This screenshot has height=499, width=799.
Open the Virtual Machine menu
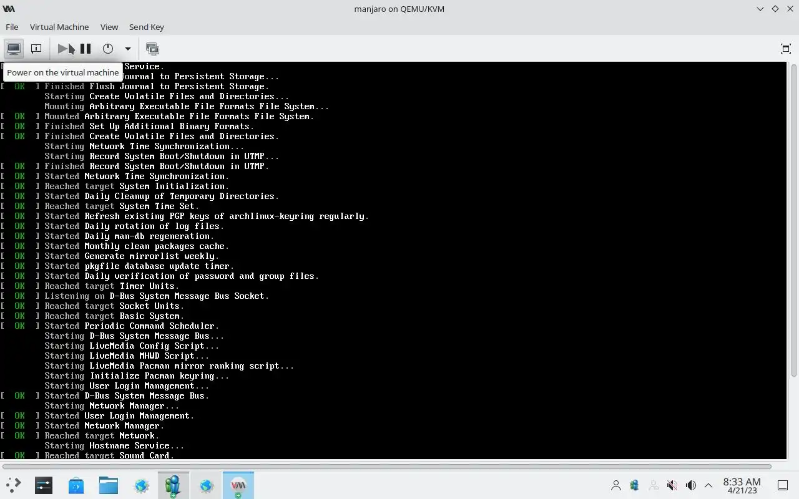coord(59,27)
